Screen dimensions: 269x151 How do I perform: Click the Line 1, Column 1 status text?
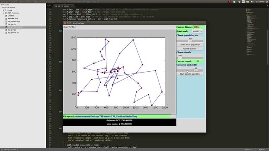click(11, 150)
